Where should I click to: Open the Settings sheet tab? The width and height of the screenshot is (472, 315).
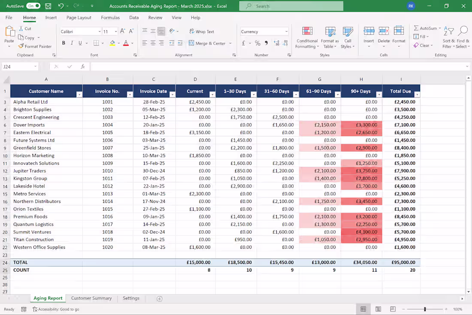click(x=131, y=298)
